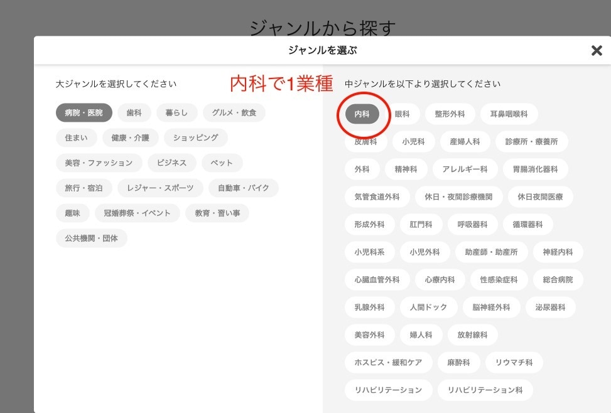
Task: Select the 総合病院 sub-genre
Action: point(558,280)
